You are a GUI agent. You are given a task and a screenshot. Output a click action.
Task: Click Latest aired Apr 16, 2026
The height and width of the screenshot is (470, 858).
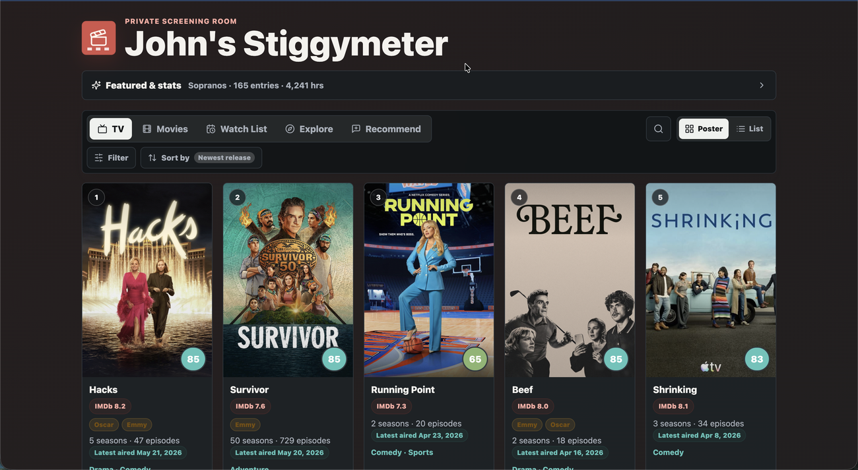(x=560, y=453)
